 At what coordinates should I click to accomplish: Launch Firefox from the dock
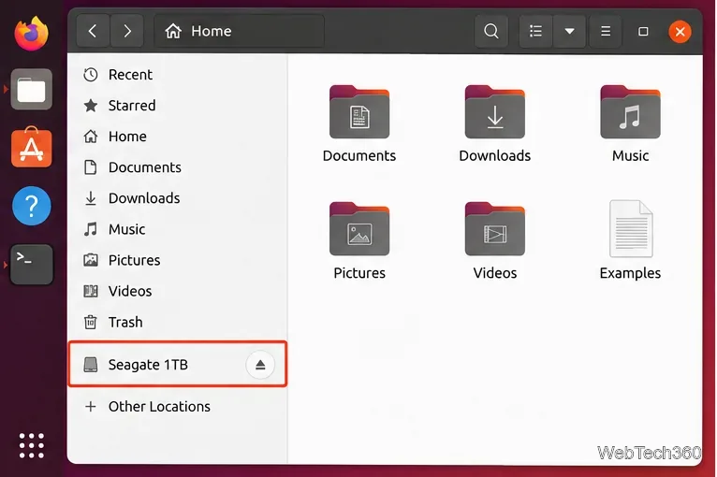(x=31, y=34)
